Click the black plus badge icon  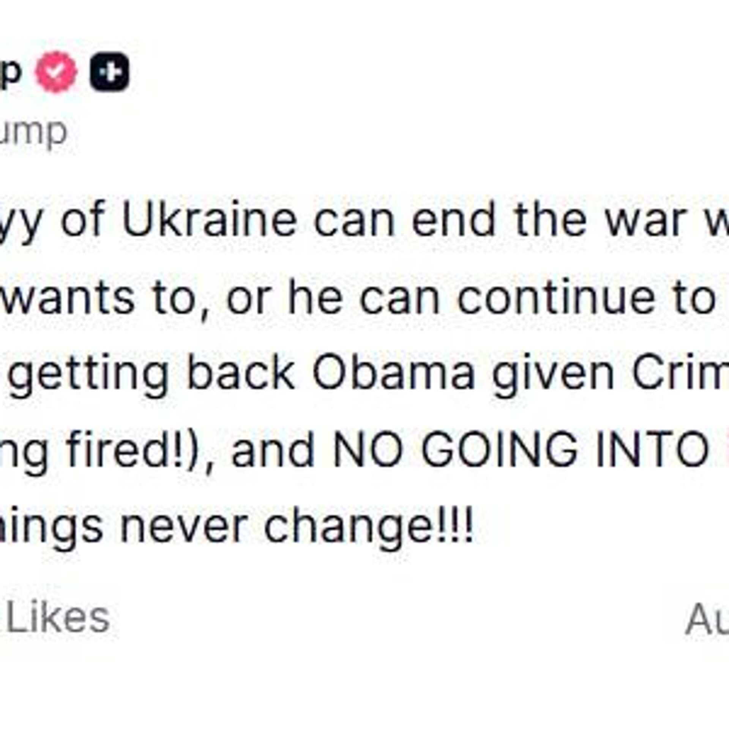(x=109, y=72)
